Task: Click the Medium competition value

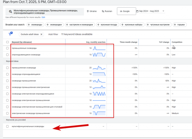Action: coord(175,113)
